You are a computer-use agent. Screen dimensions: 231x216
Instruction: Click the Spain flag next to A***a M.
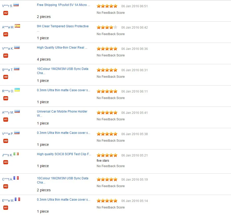tap(17, 26)
